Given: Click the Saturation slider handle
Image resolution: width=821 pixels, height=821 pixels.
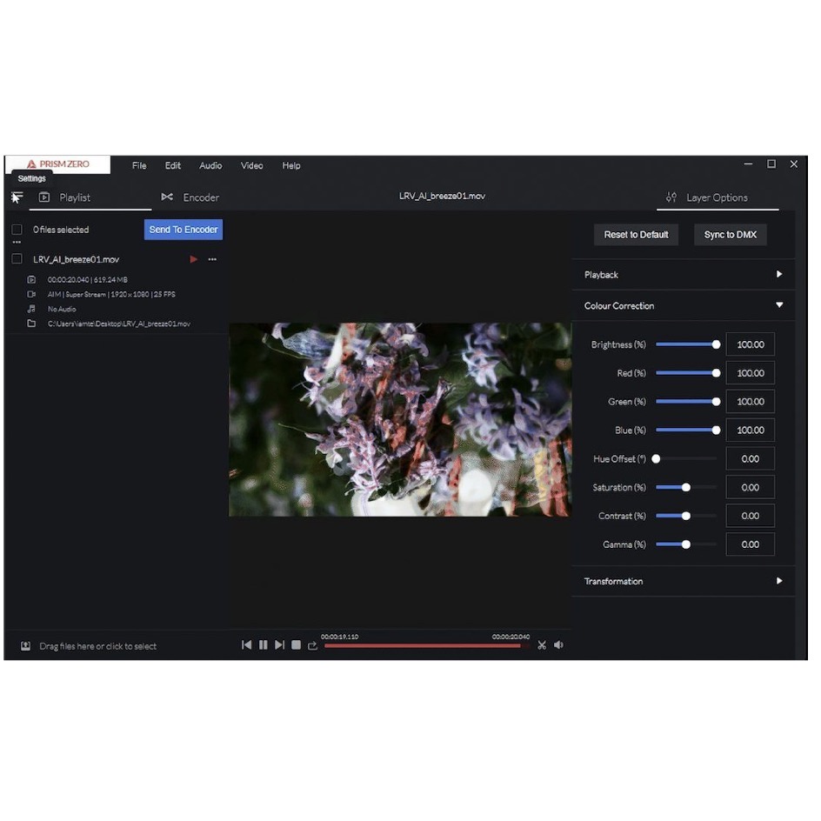Looking at the screenshot, I should (686, 487).
